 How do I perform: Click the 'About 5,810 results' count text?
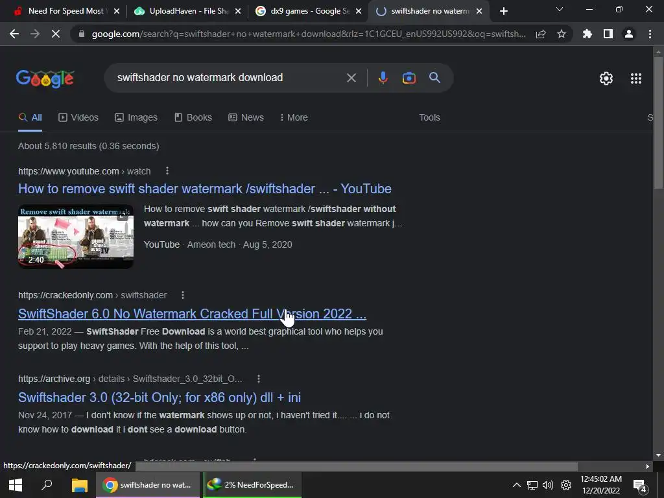pos(88,146)
